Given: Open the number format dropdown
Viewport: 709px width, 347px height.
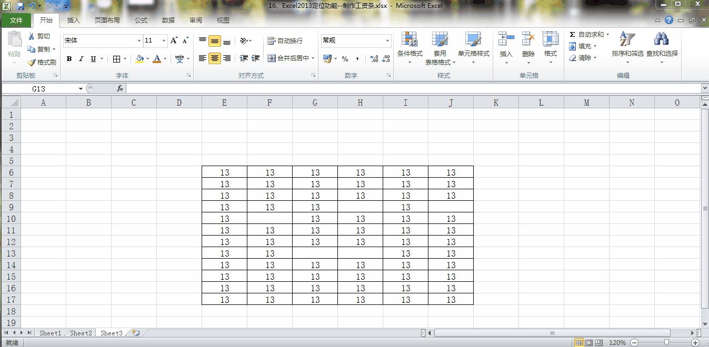Looking at the screenshot, I should click(x=387, y=41).
